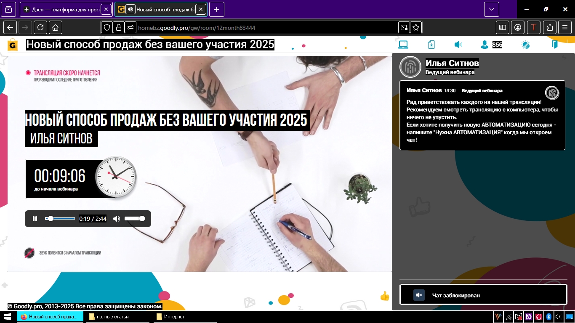Click the browser forward arrow
Image resolution: width=575 pixels, height=323 pixels.
pyautogui.click(x=25, y=28)
